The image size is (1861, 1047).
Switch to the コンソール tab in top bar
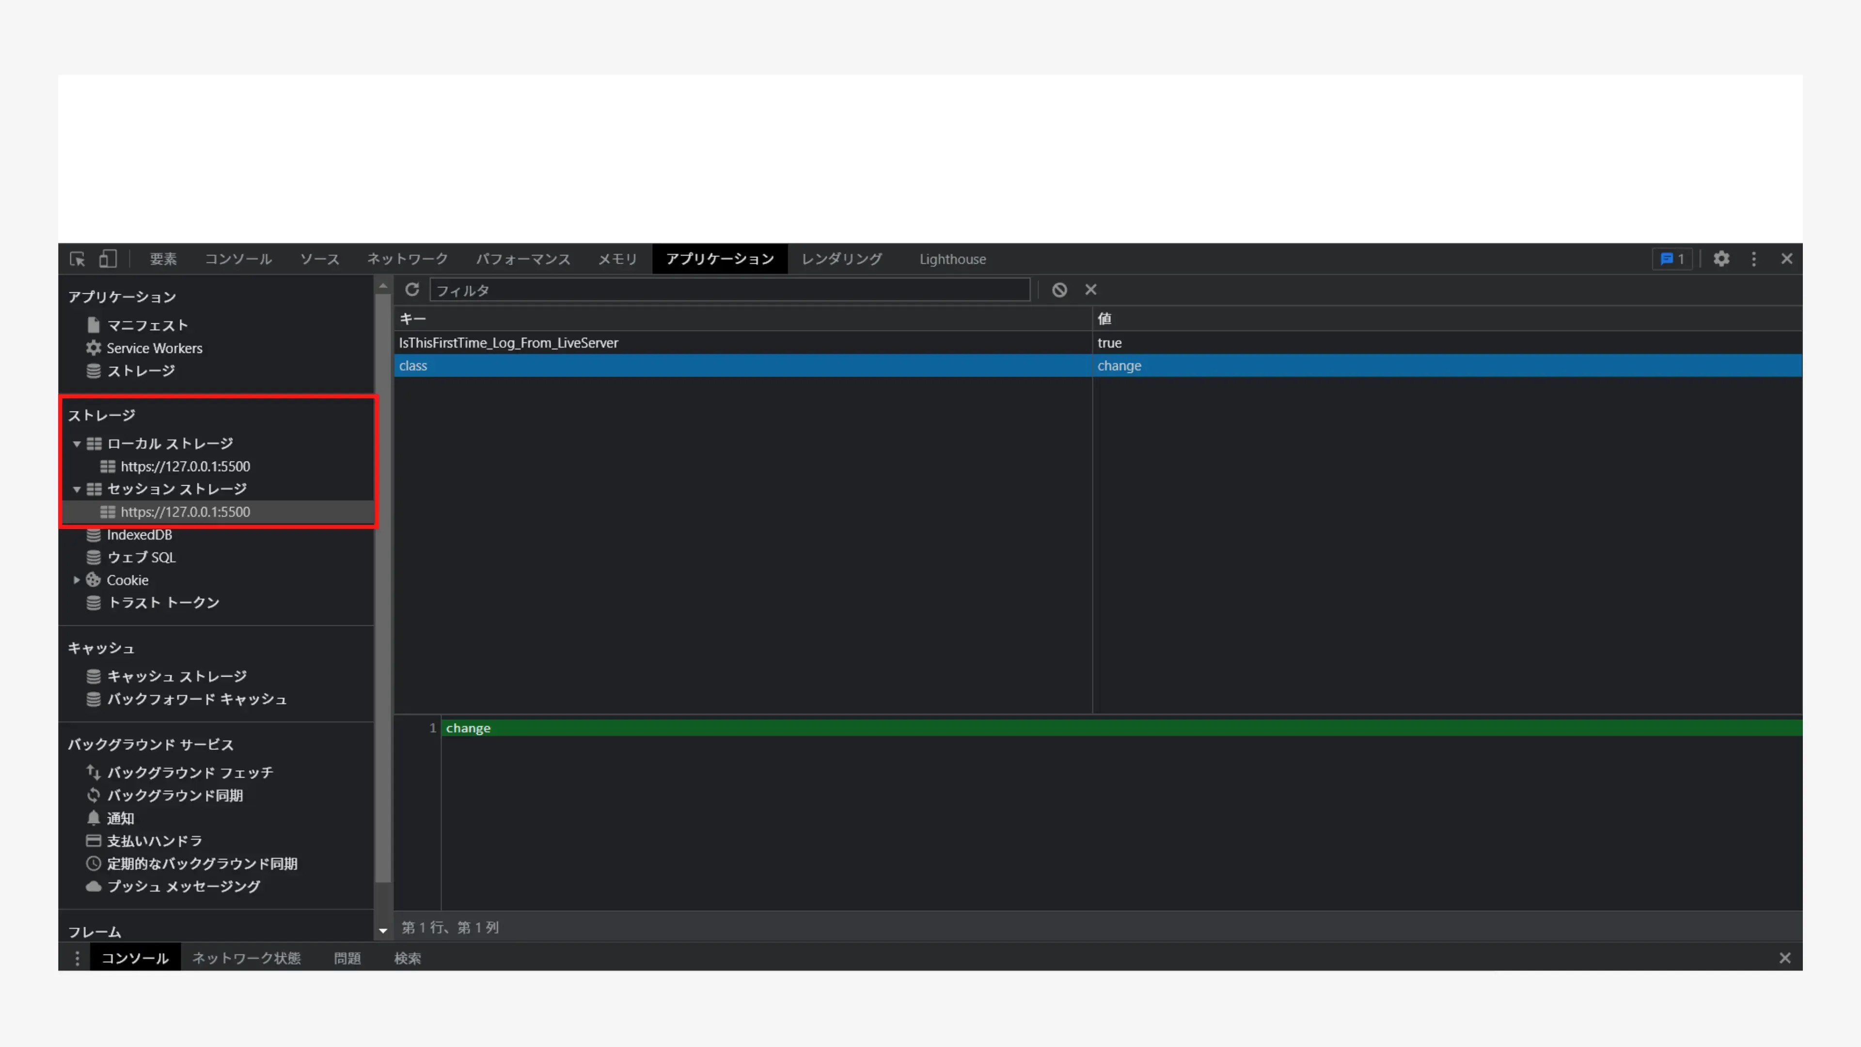click(x=238, y=259)
